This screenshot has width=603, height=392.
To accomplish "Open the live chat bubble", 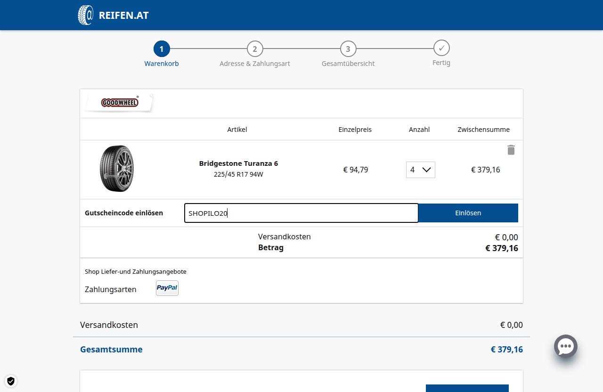I will point(565,346).
